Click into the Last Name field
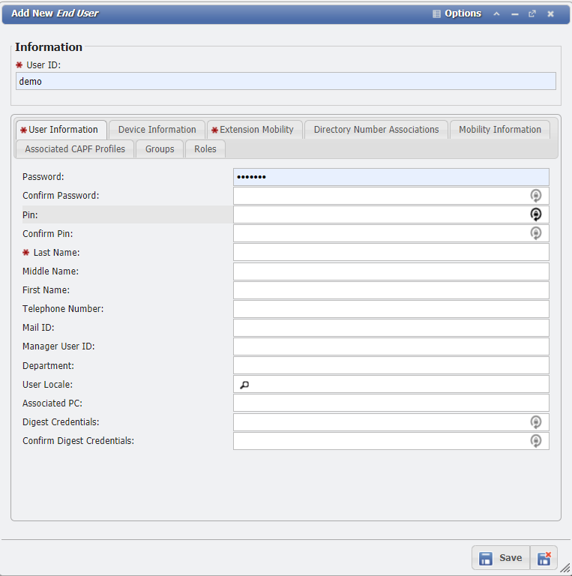572x576 pixels. coord(391,253)
